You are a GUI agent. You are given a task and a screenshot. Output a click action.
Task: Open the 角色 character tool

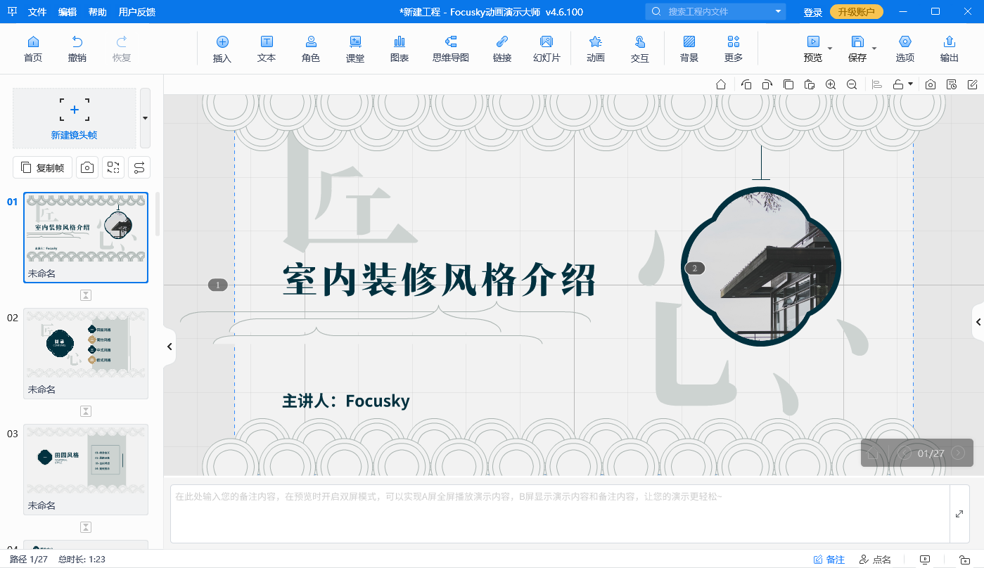click(311, 49)
